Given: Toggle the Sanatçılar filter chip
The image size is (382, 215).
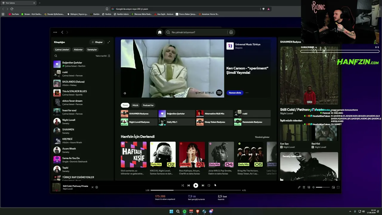Looking at the screenshot, I should (x=92, y=50).
